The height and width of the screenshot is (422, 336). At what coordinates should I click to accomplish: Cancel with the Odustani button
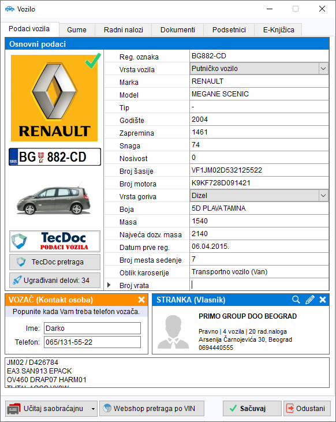(x=307, y=409)
